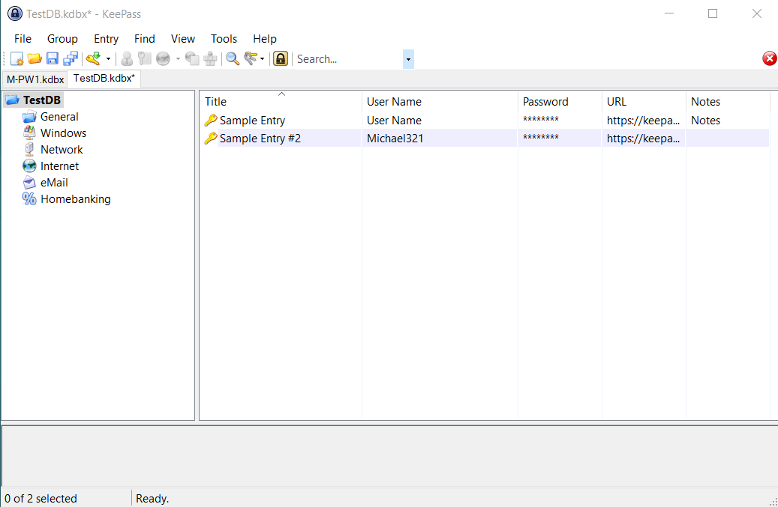
Task: Open the Add Entry dropdown arrow
Action: click(x=108, y=59)
